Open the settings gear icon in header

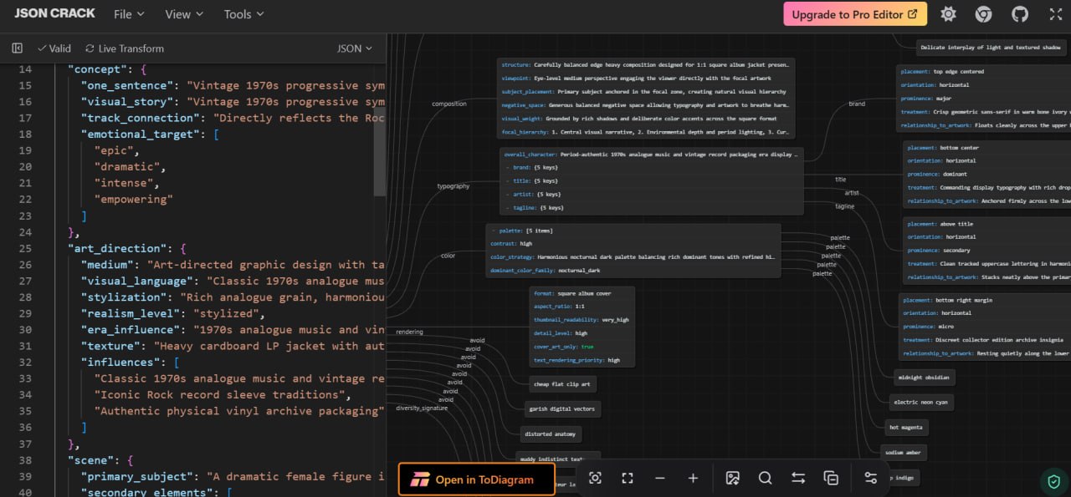pyautogui.click(x=948, y=14)
